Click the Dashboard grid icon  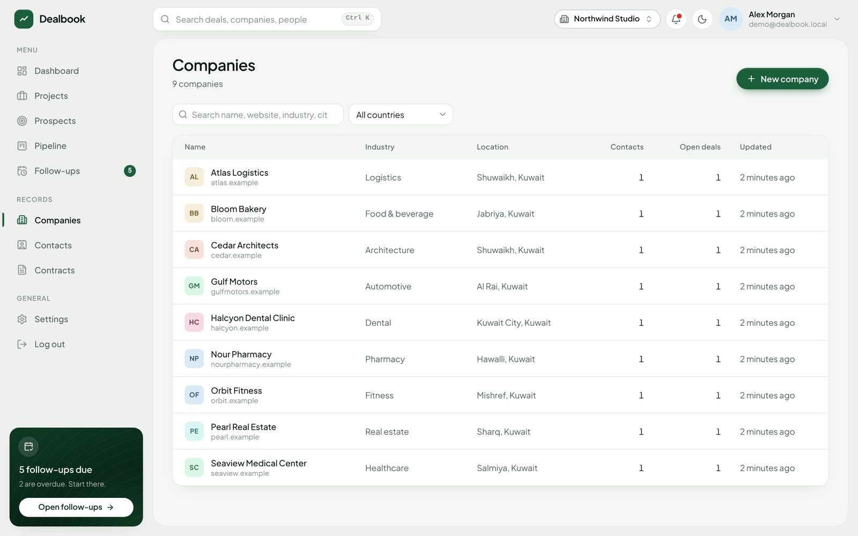22,71
